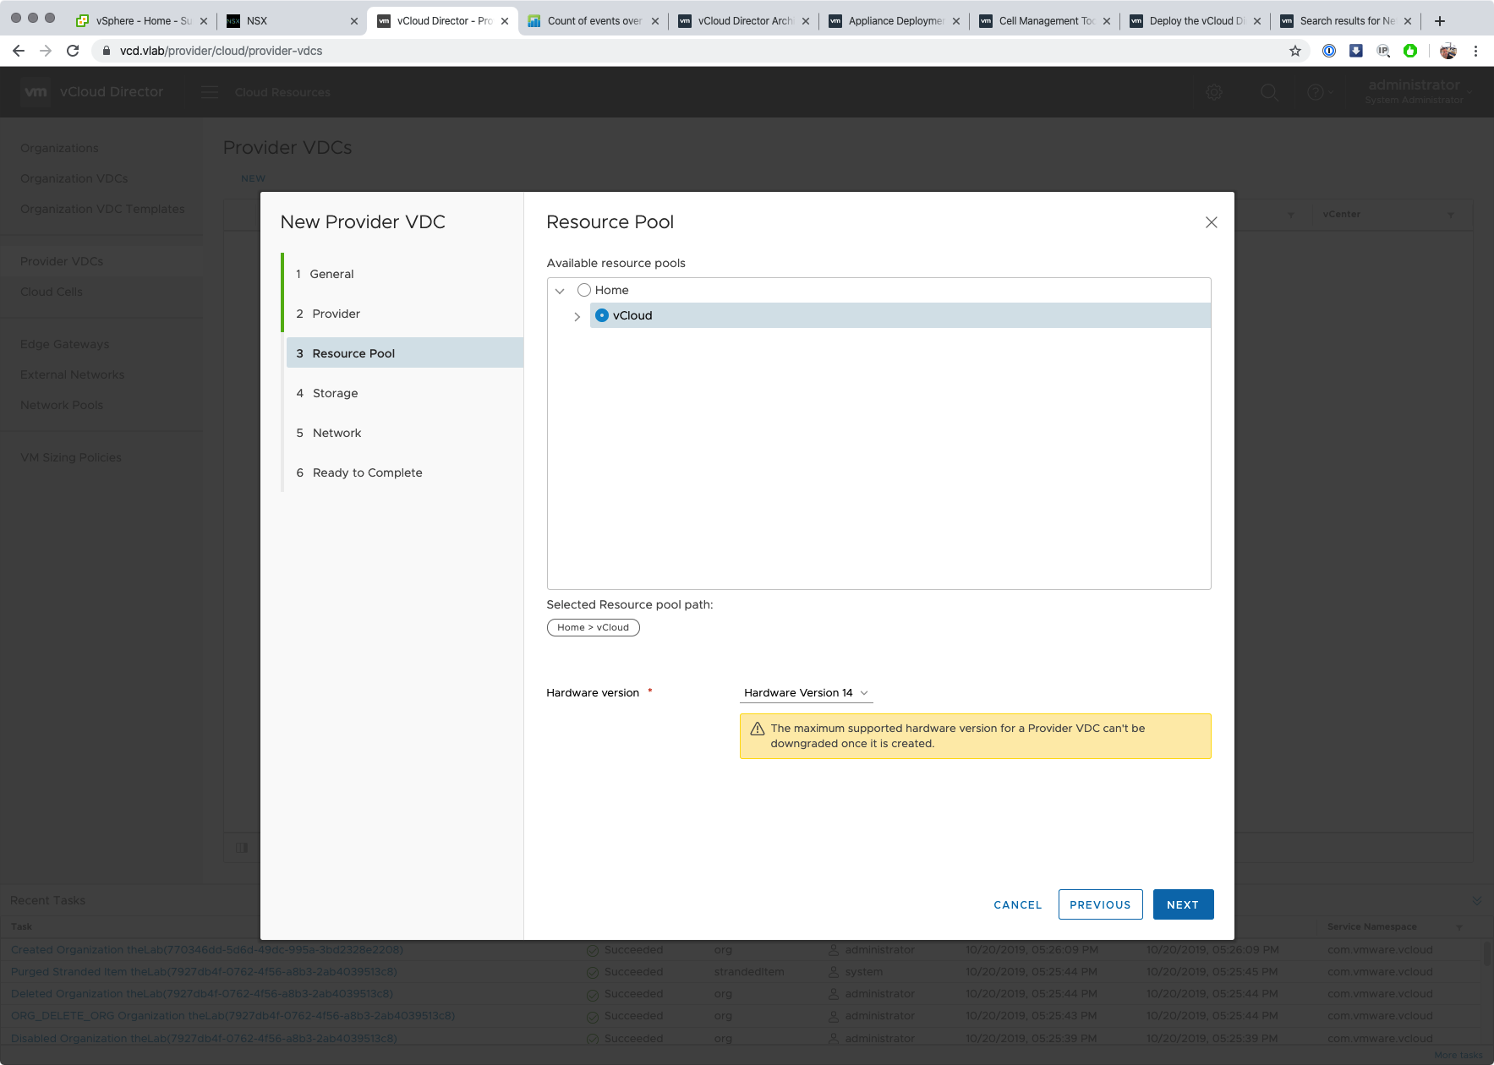Open the Chrome three-dot menu

[1475, 51]
